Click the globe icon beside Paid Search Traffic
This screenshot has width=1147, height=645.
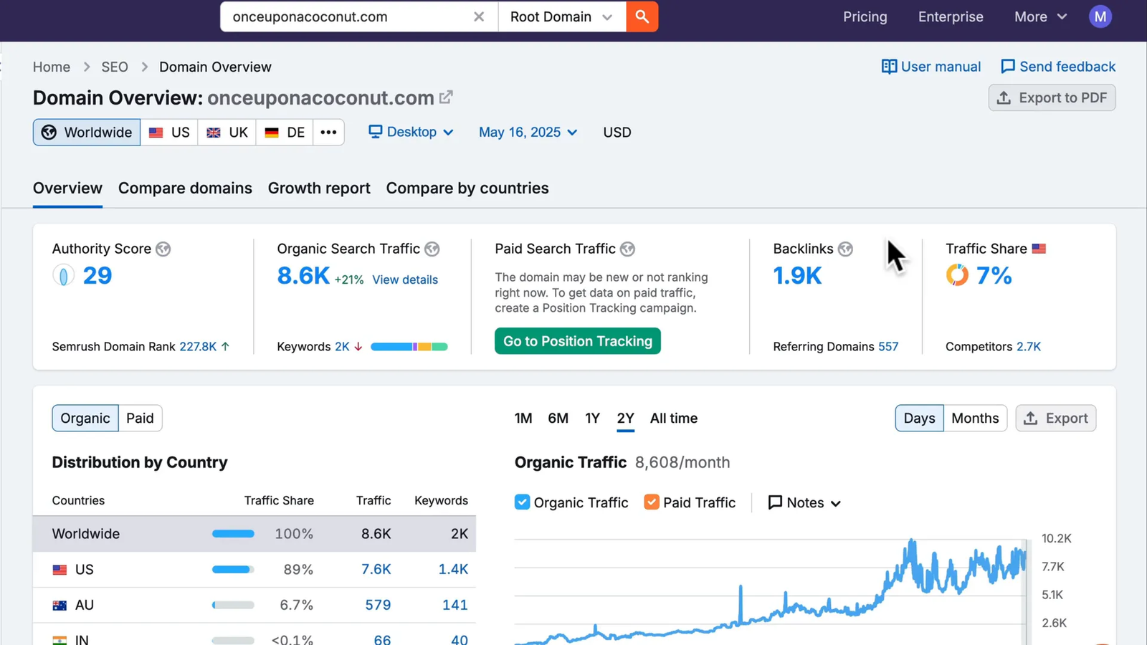pyautogui.click(x=627, y=249)
